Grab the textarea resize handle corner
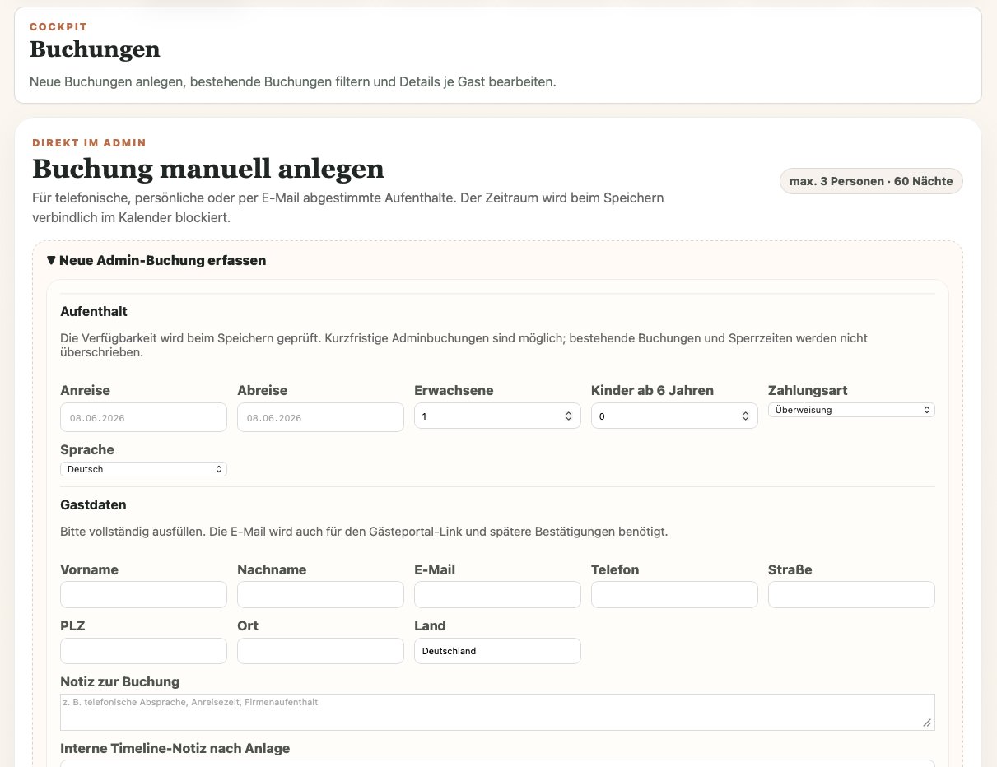The height and width of the screenshot is (767, 997). point(927,723)
